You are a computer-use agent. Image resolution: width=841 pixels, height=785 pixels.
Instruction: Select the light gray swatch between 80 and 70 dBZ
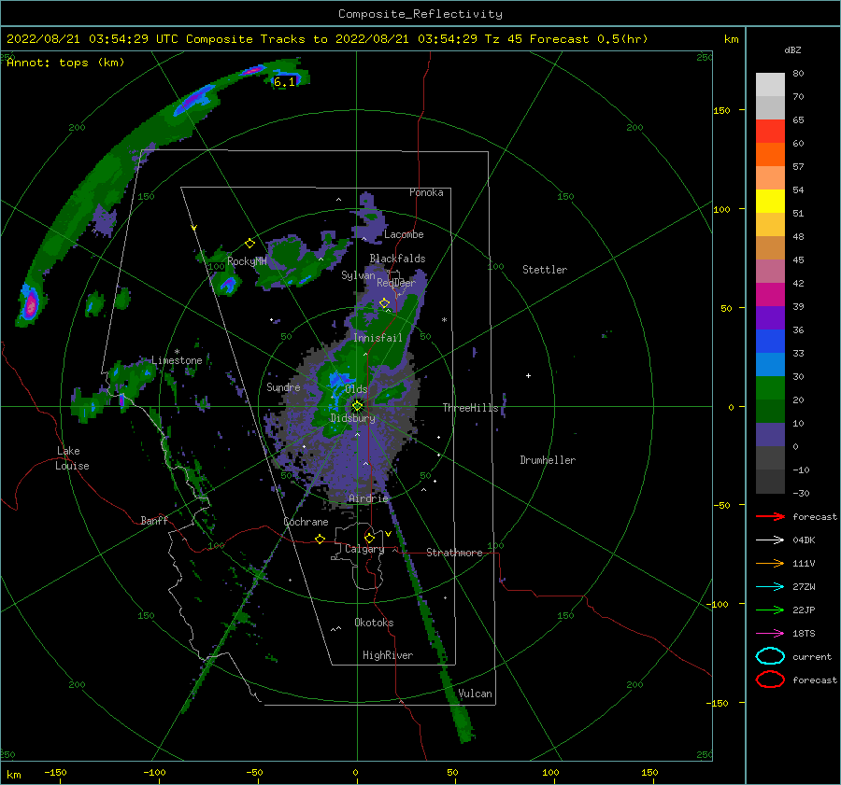point(770,85)
